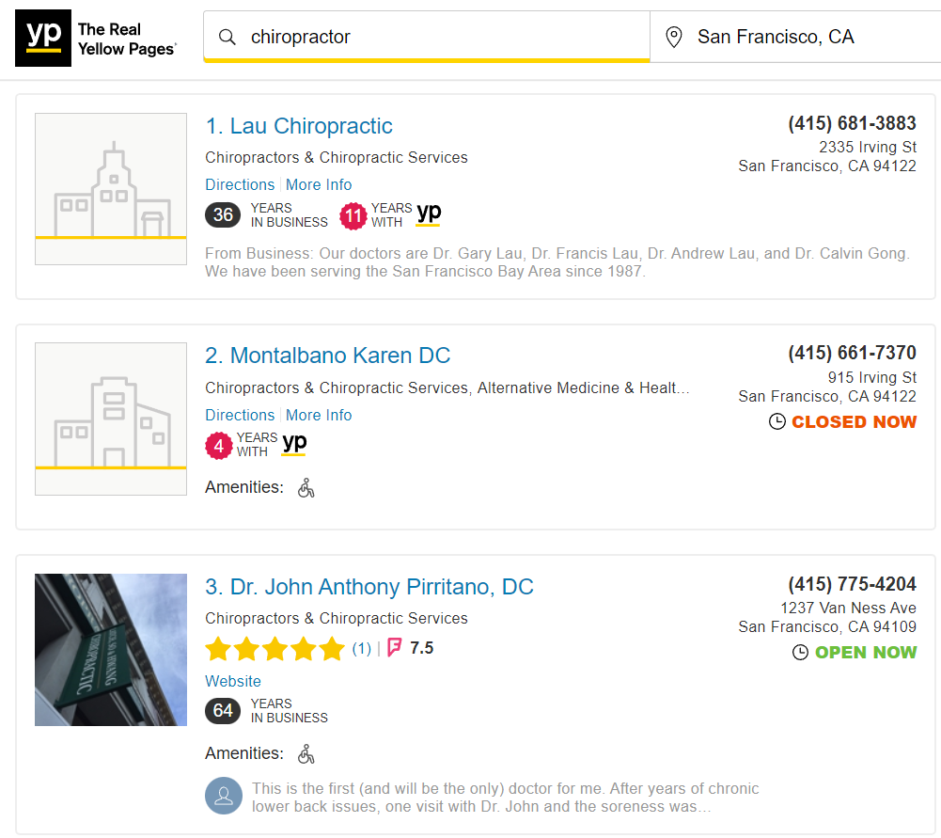The width and height of the screenshot is (941, 838).
Task: Click the Pirritano chiropractic sign photo
Action: point(111,650)
